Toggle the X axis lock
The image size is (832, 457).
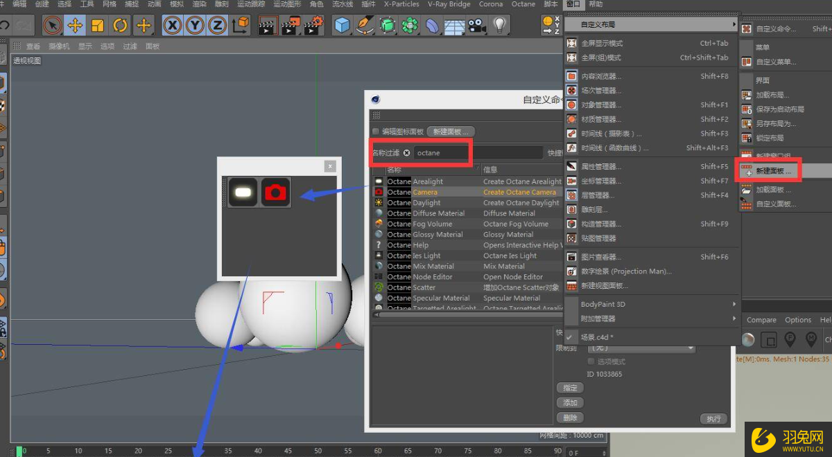pos(173,26)
